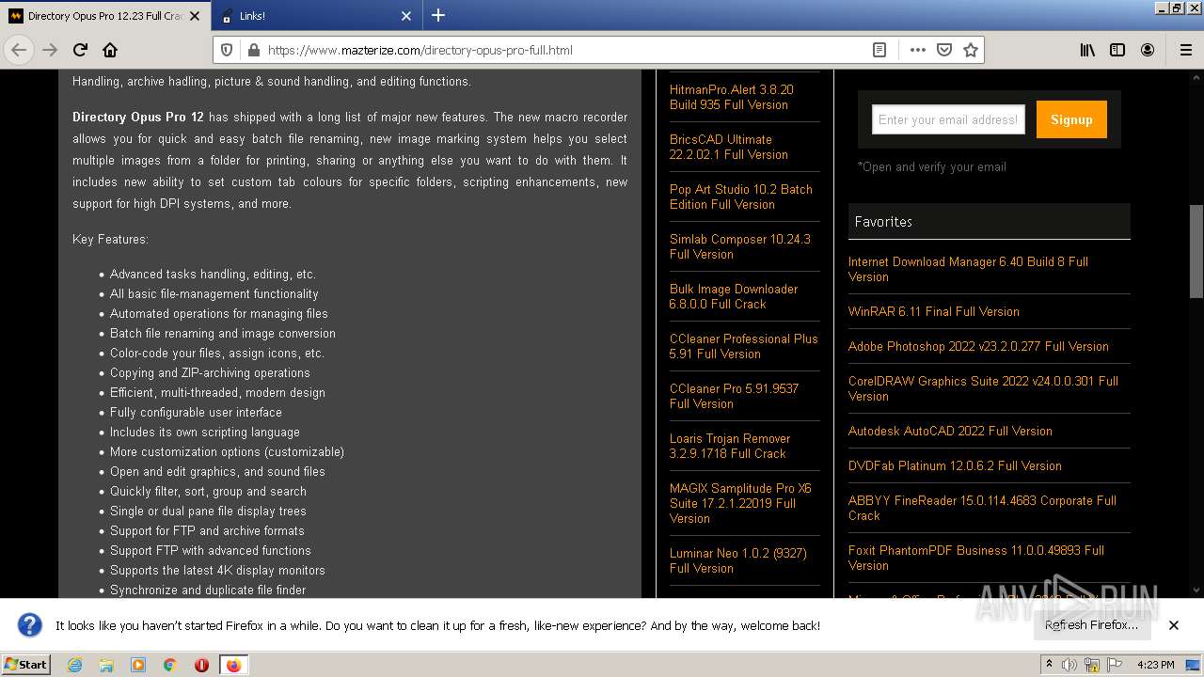Save page to Pocket
The width and height of the screenshot is (1204, 677).
pyautogui.click(x=944, y=50)
